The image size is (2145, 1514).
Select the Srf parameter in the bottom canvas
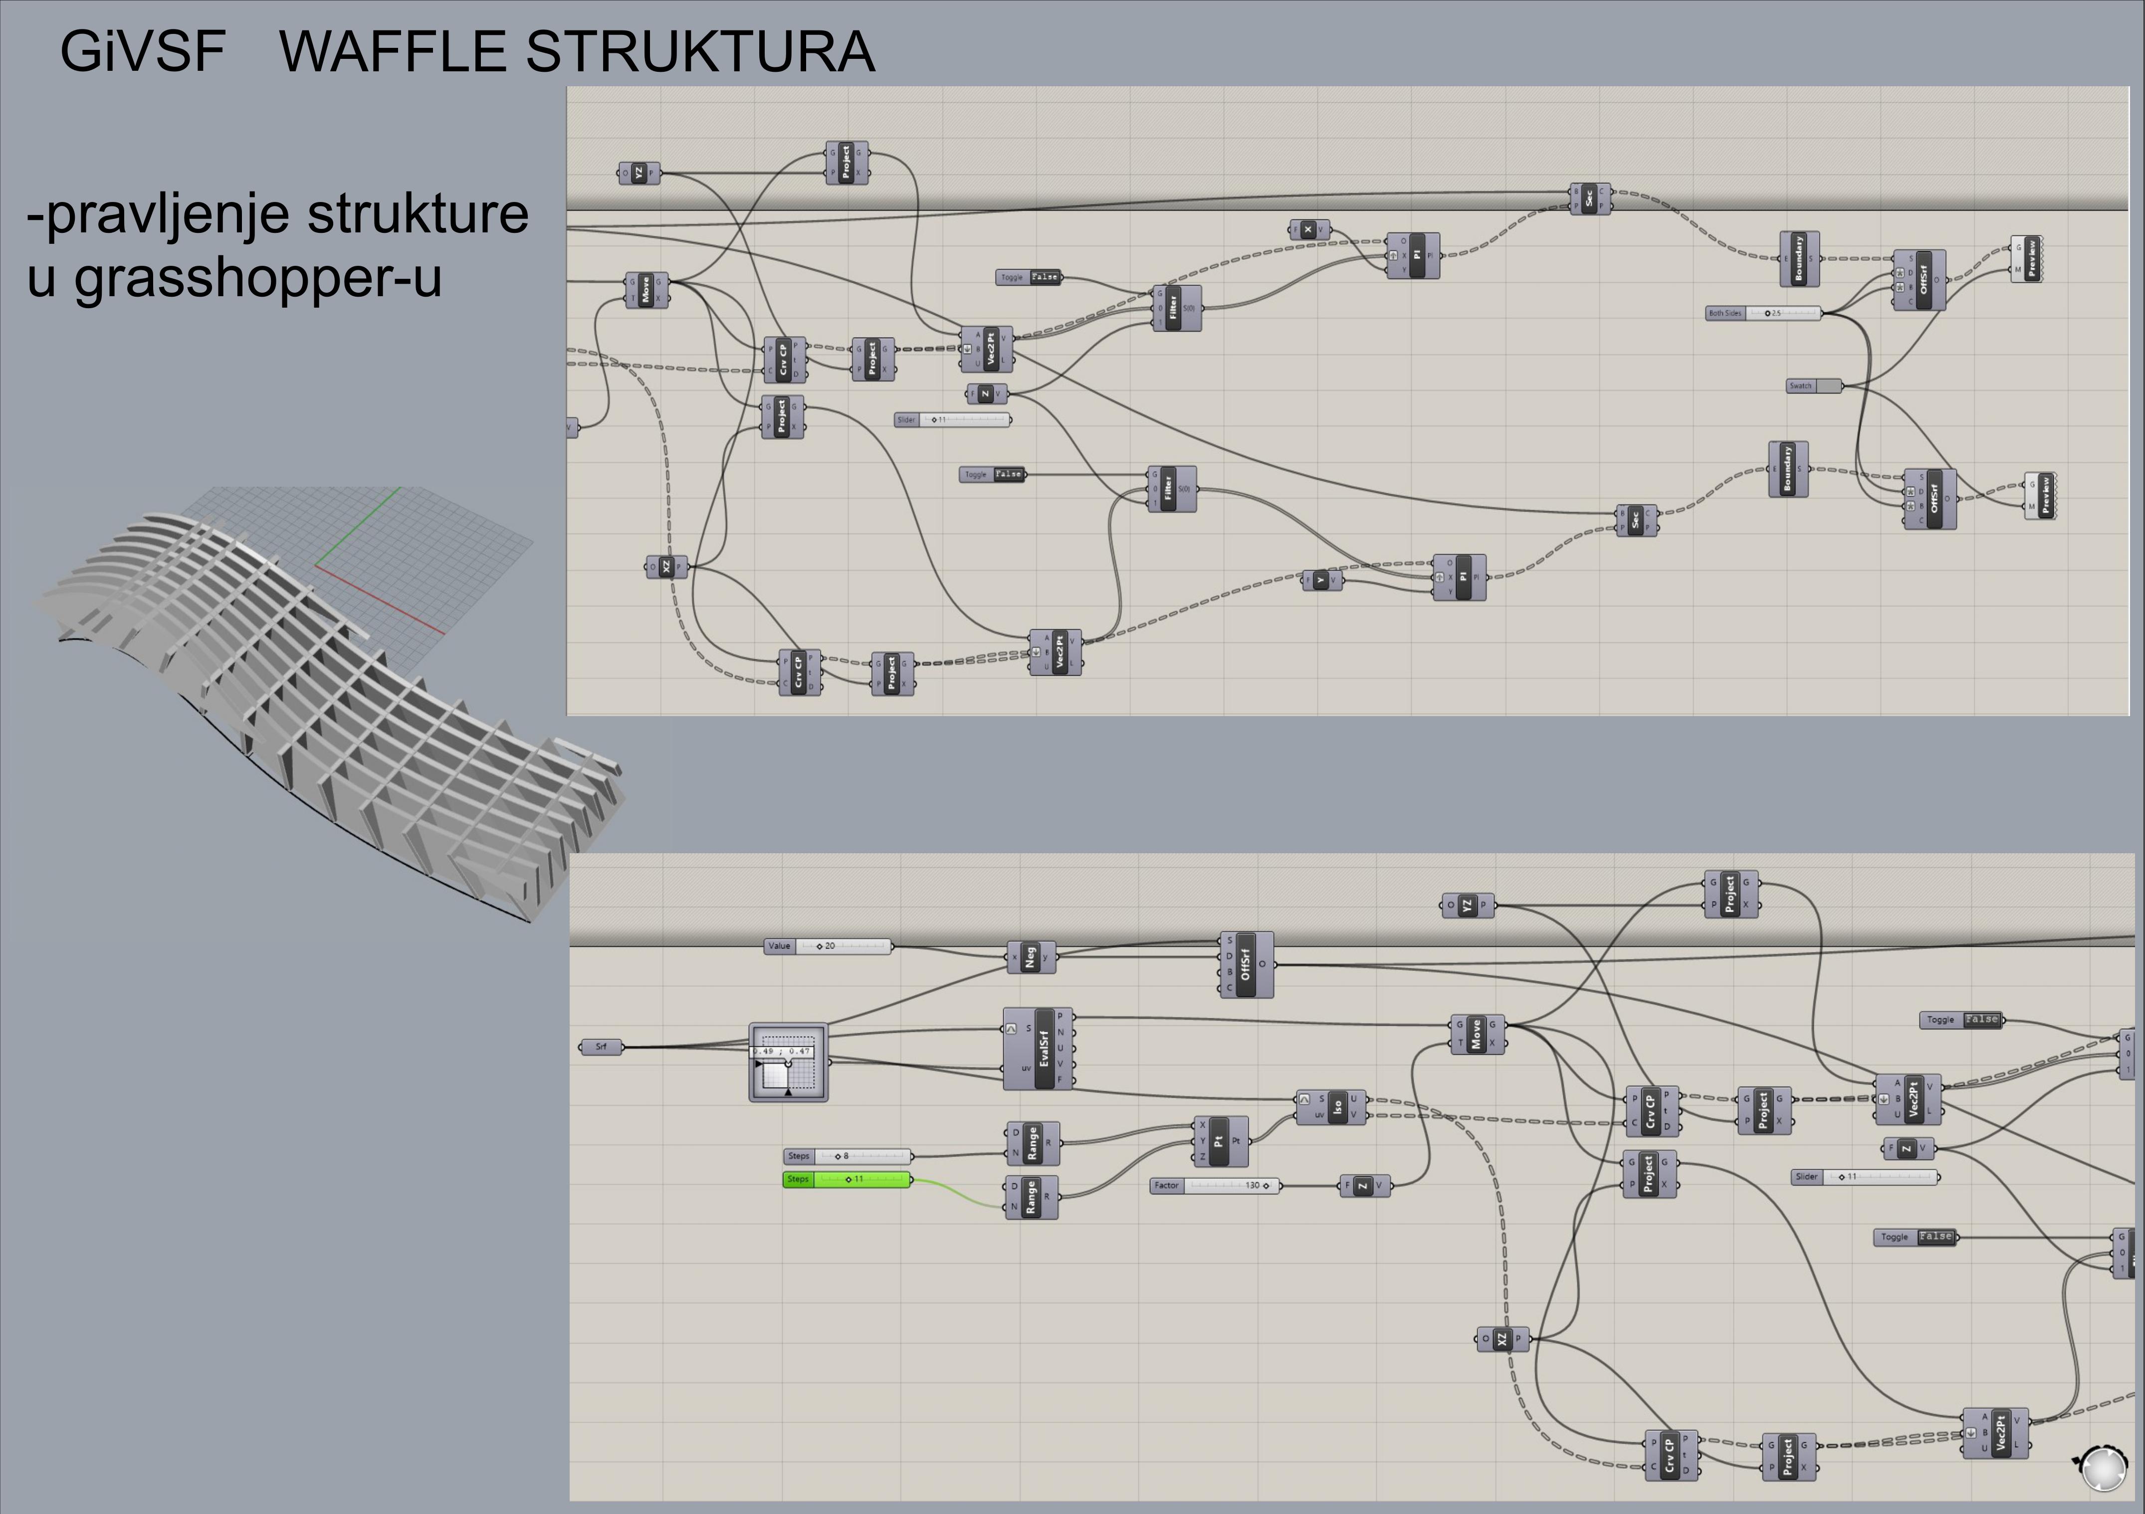coord(602,1047)
